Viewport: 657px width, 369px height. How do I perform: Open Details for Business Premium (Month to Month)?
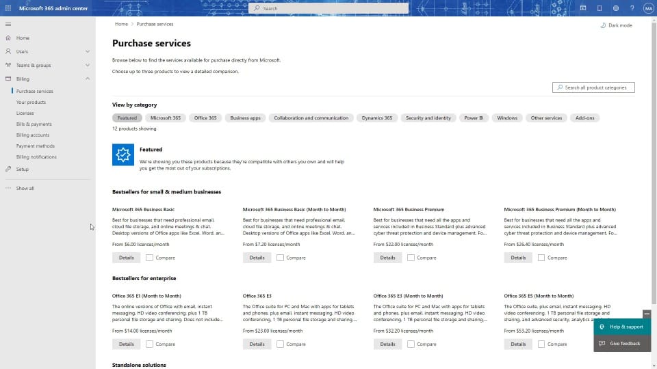518,258
